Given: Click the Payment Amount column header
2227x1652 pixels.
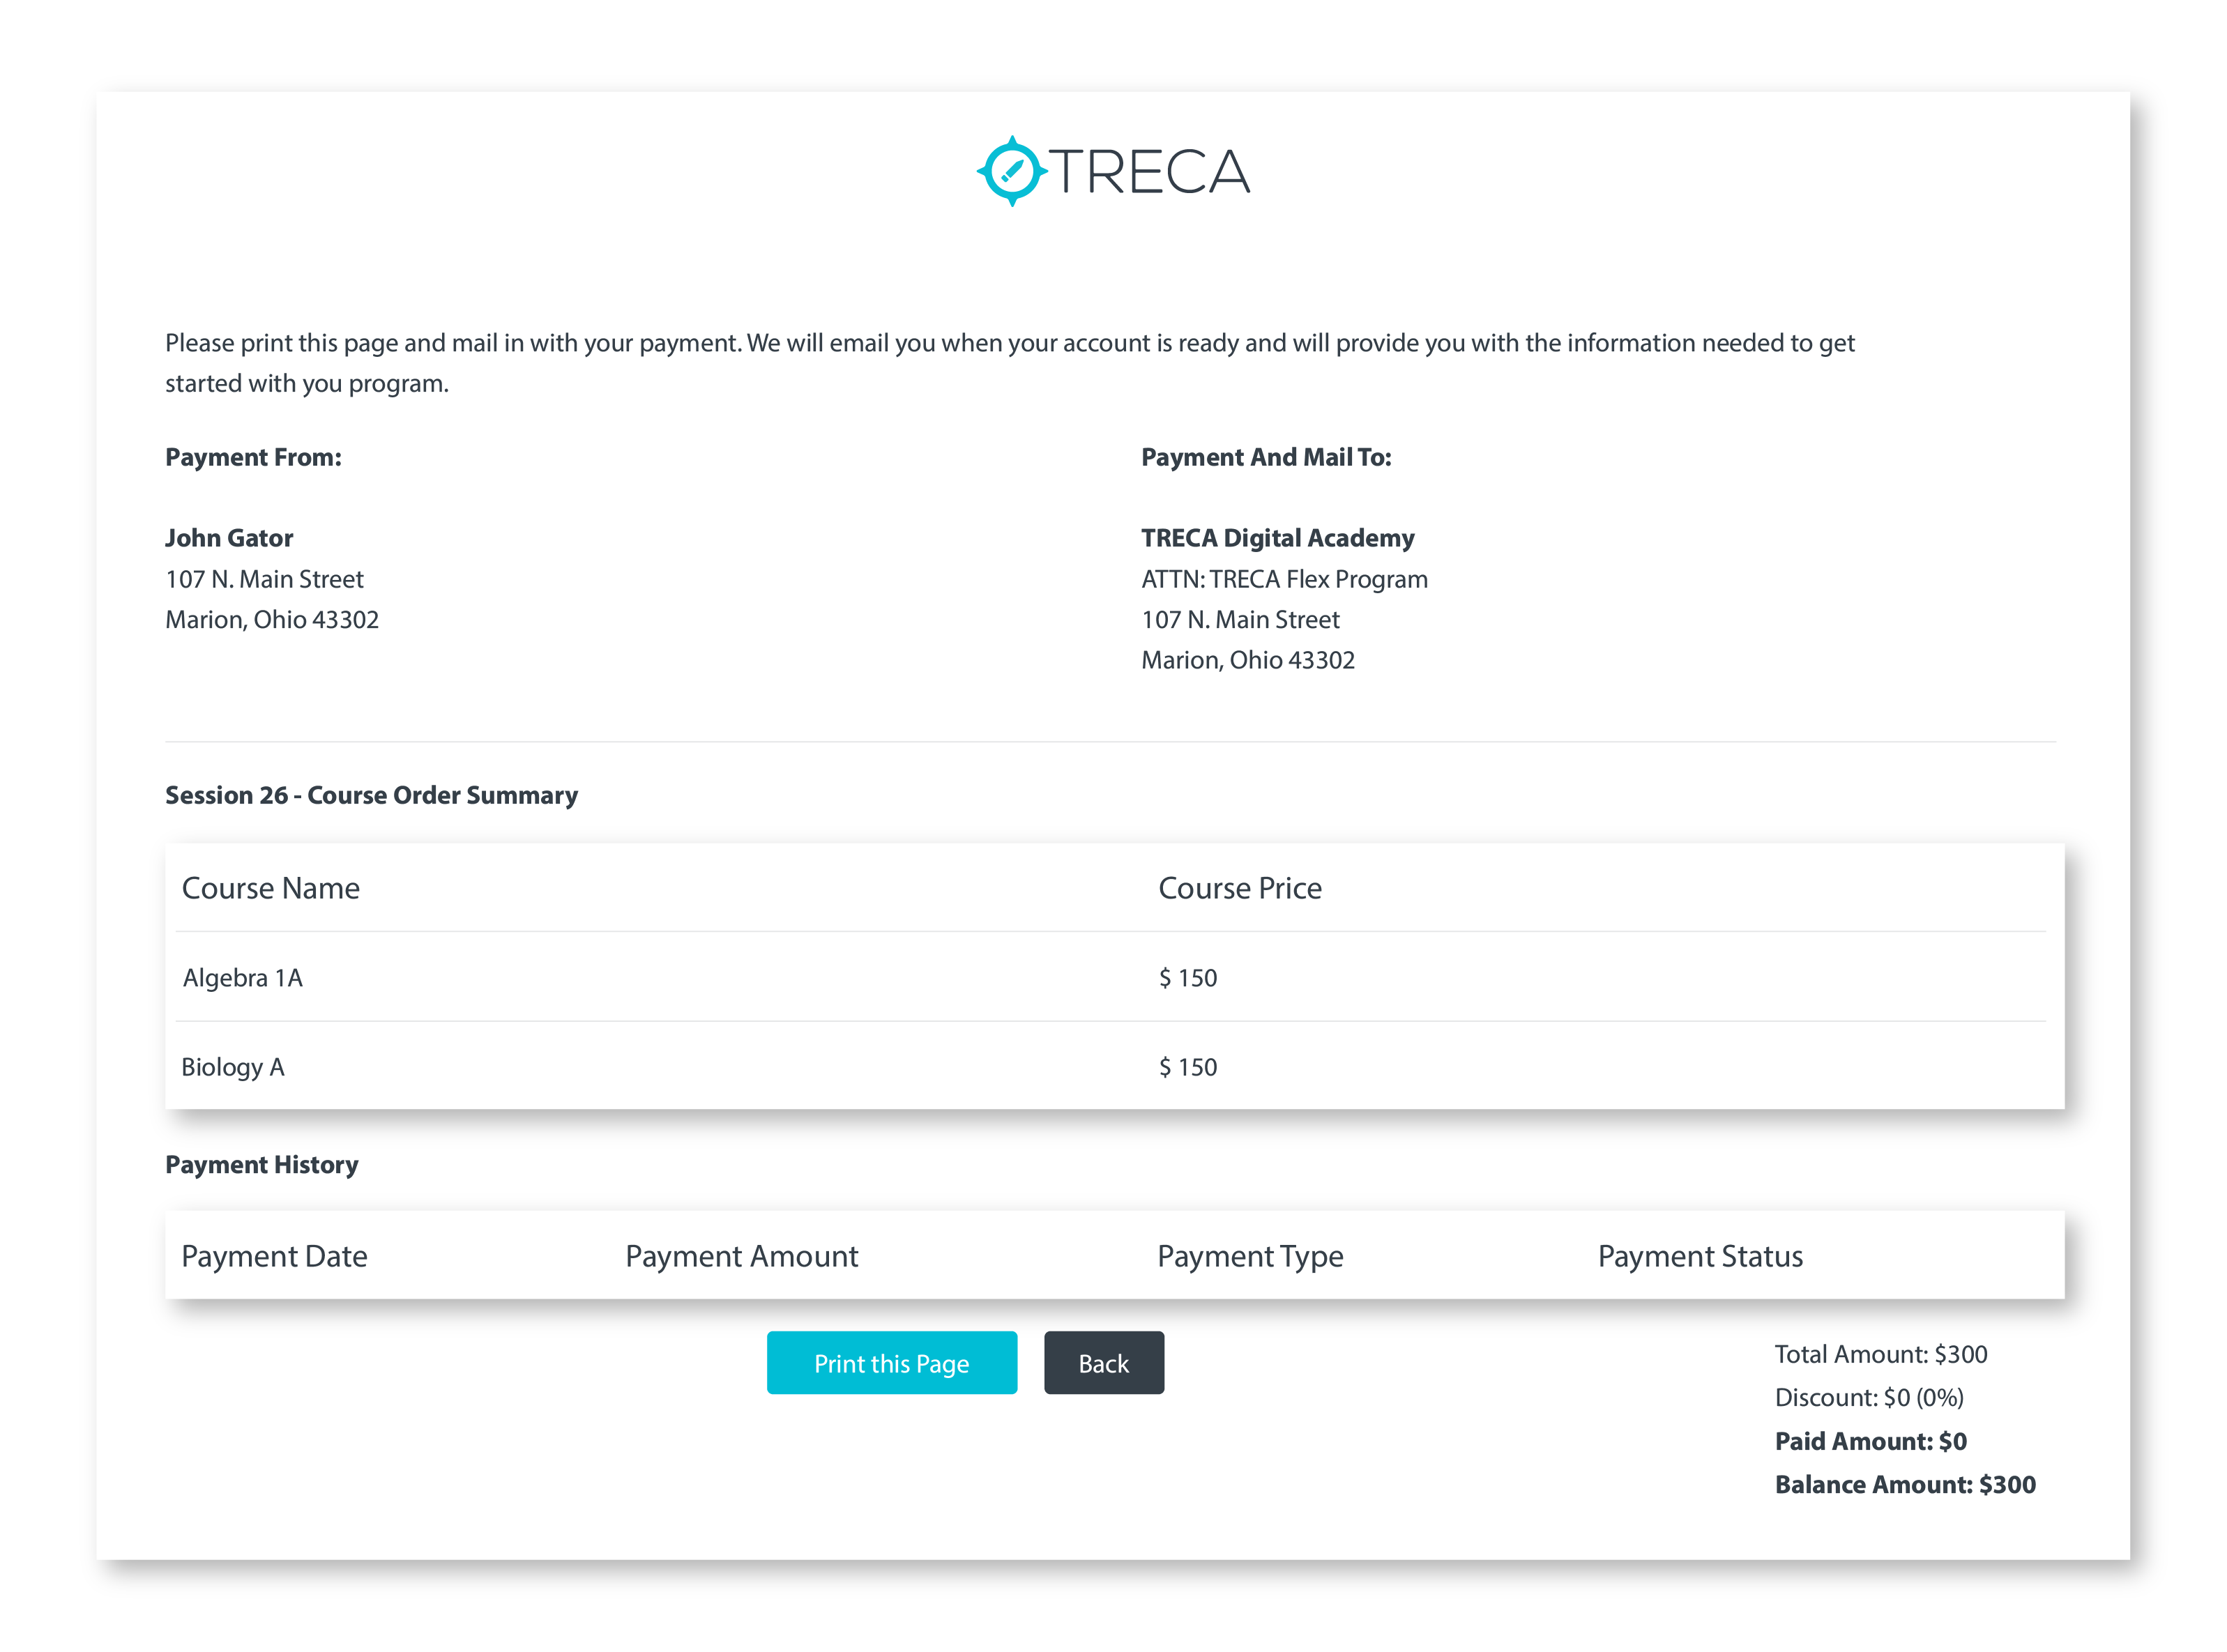Looking at the screenshot, I should pos(741,1256).
